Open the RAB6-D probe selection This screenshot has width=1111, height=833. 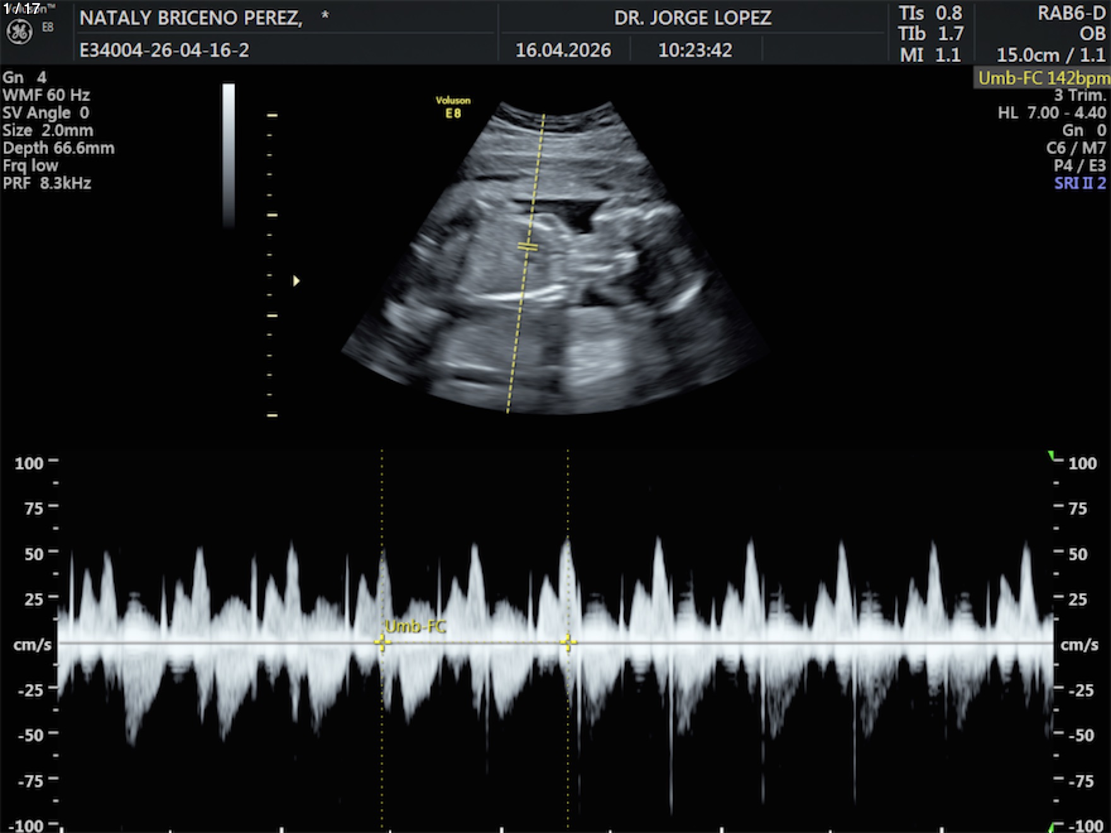click(x=1071, y=14)
